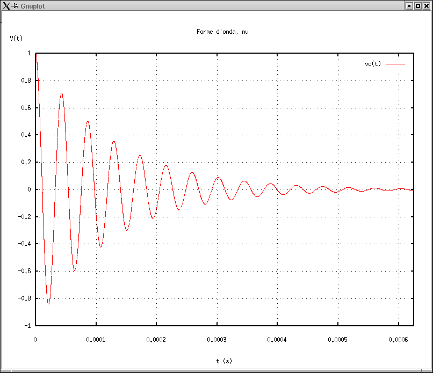The height and width of the screenshot is (373, 433).
Task: Click the 0.0003 x-axis tick label
Action: 217,340
